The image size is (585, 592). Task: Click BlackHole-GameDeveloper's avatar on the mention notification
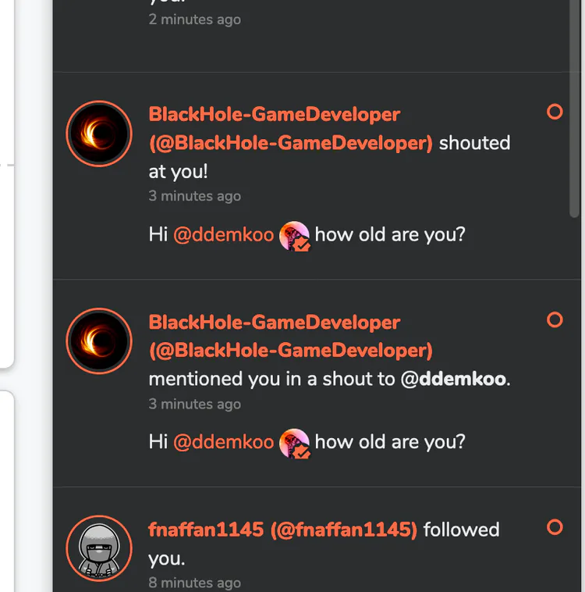(99, 341)
